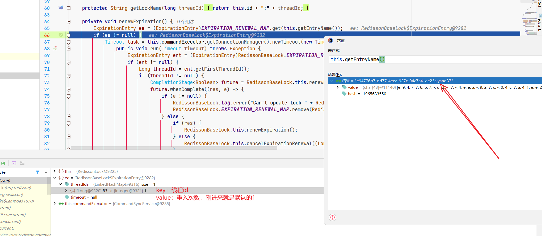
Task: Click the EXPIRATION_RENEWAL_MAP reference on line 65
Action: click(235, 28)
